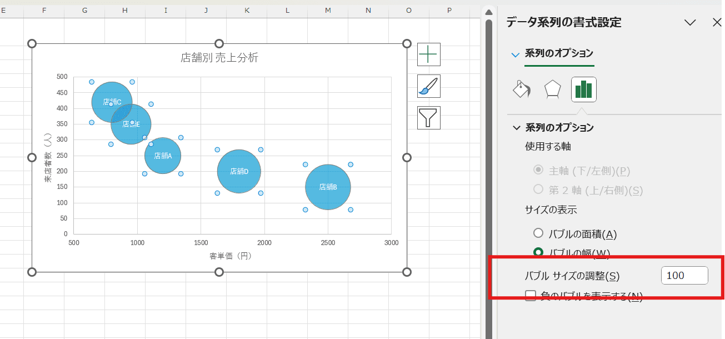Viewport: 725px width, 339px height.
Task: Select the Fill & Line paint bucket icon
Action: (521, 89)
